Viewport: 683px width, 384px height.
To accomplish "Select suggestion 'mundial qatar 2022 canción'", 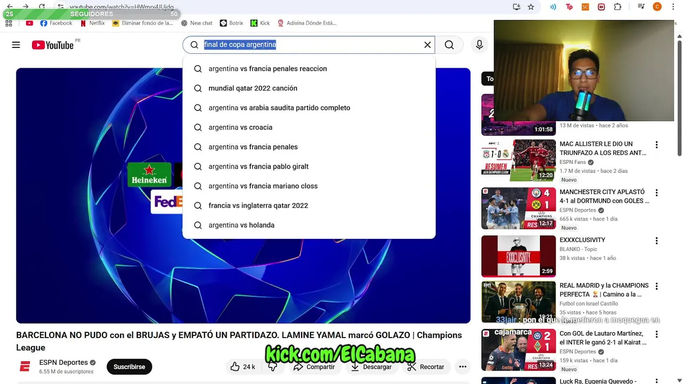I will [x=309, y=88].
